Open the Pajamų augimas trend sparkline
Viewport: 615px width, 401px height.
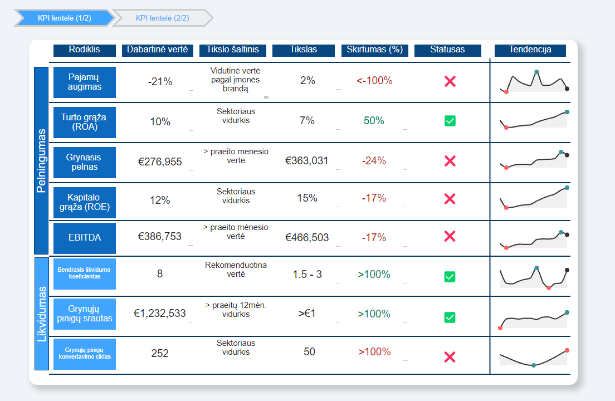click(x=534, y=82)
